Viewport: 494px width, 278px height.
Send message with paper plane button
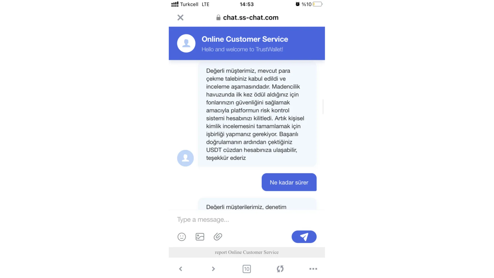tap(304, 237)
